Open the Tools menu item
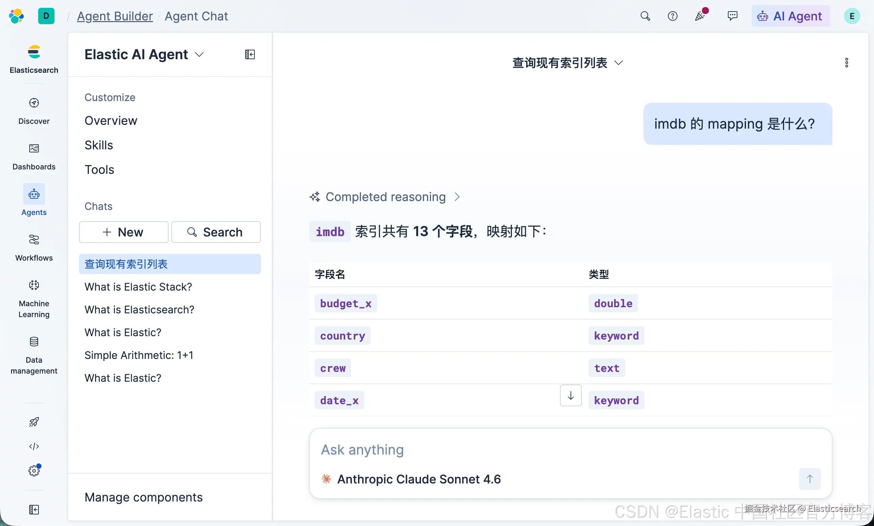874x526 pixels. pos(99,170)
